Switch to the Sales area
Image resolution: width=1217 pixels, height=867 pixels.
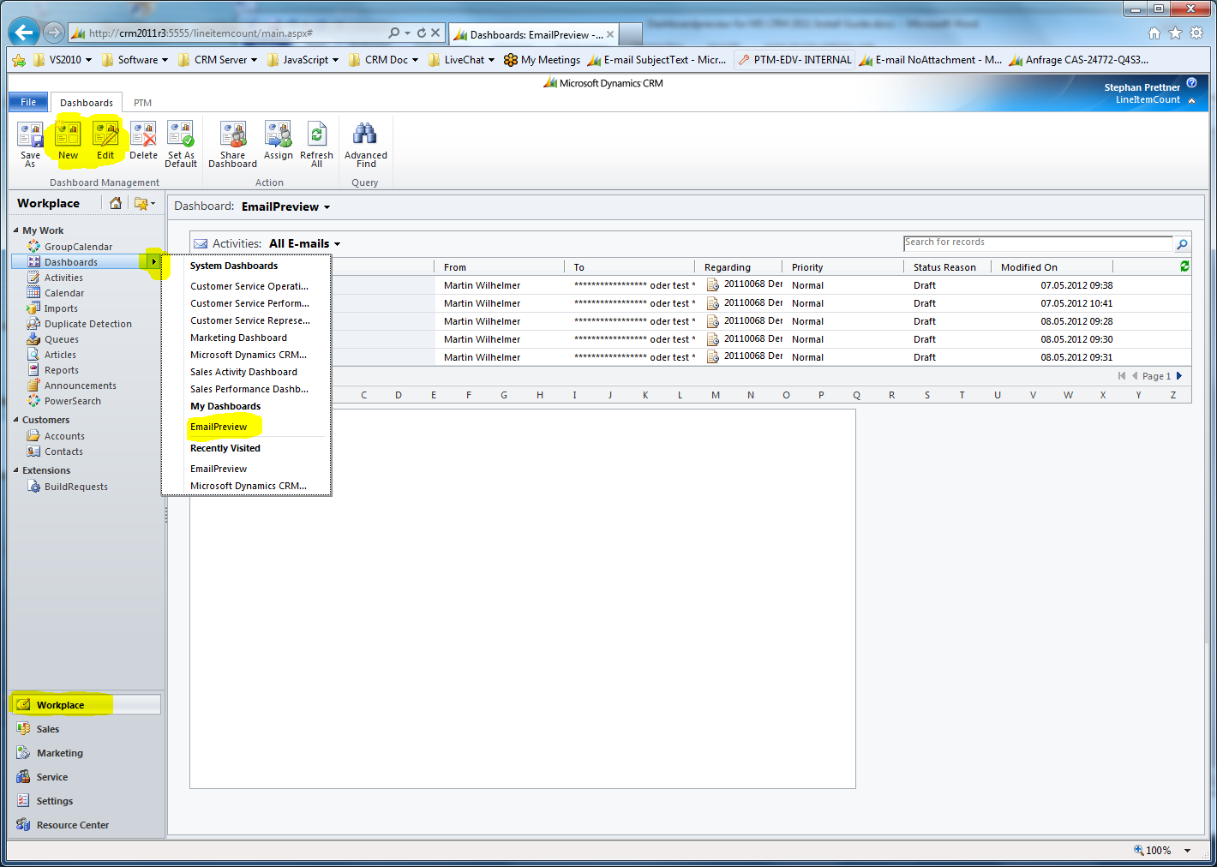pos(47,729)
